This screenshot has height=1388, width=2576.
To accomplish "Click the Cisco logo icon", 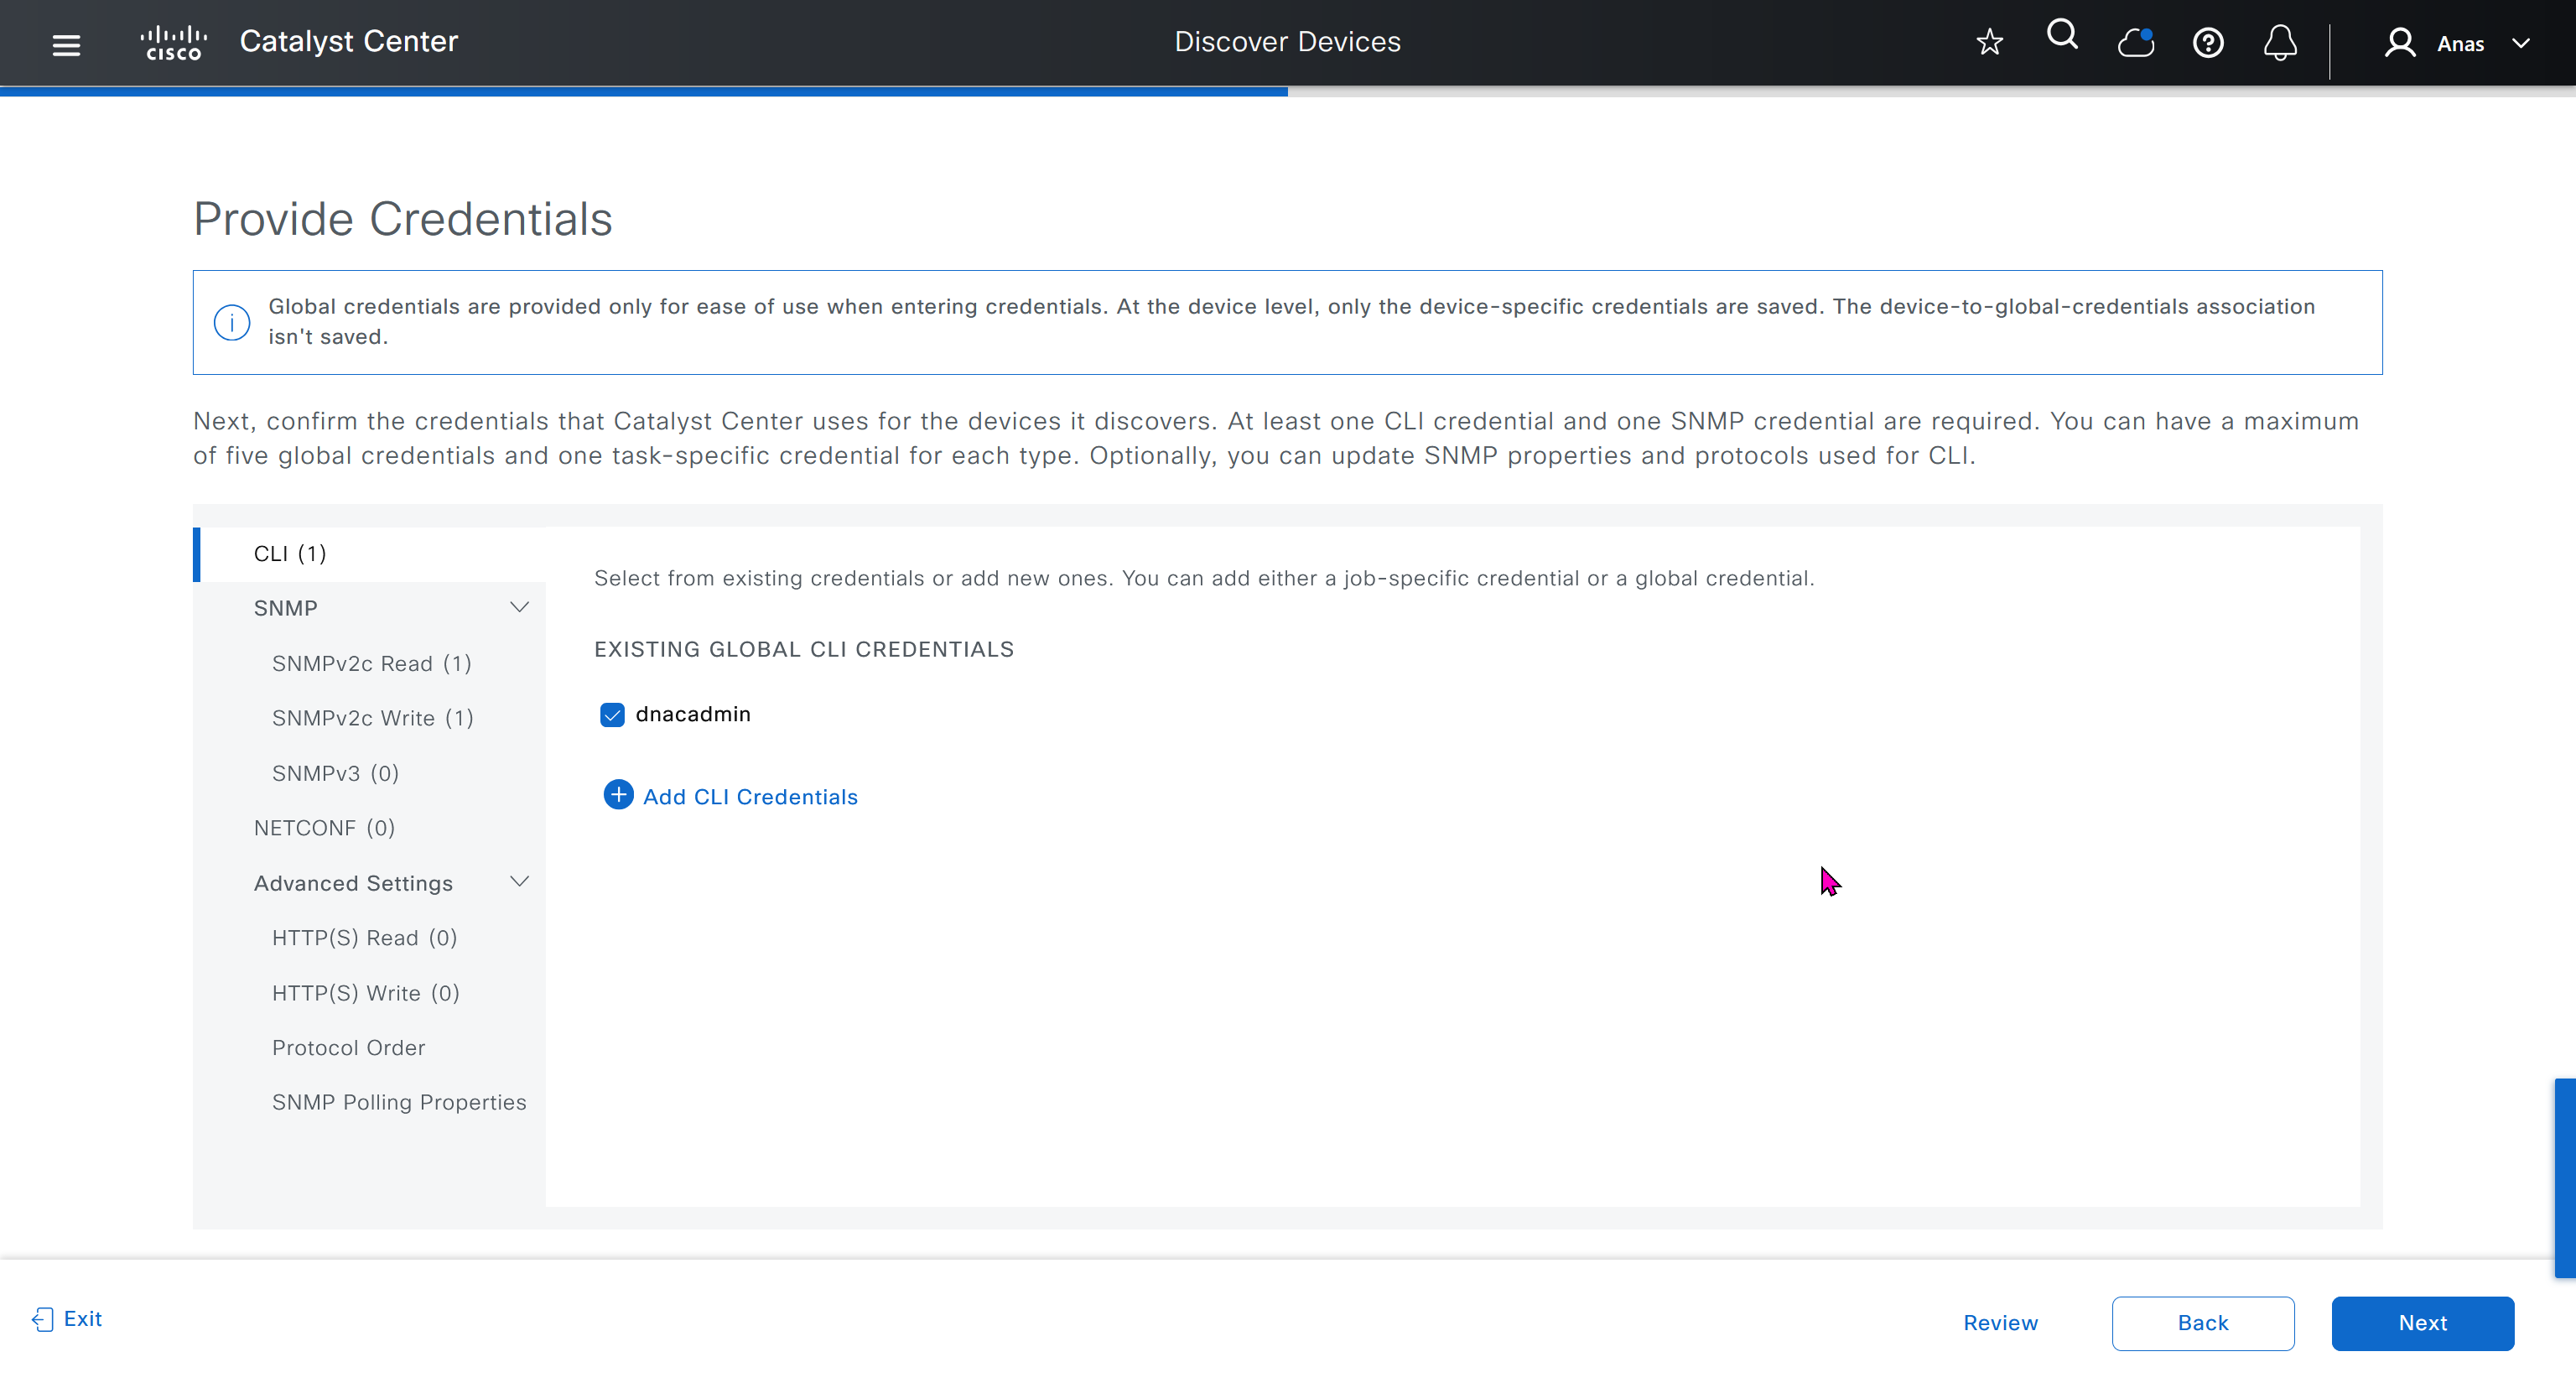I will tap(174, 43).
